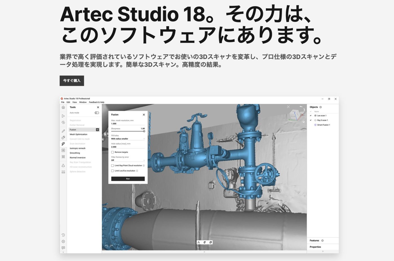Check the Remove targets checkbox
This screenshot has height=261, width=394.
[113, 152]
